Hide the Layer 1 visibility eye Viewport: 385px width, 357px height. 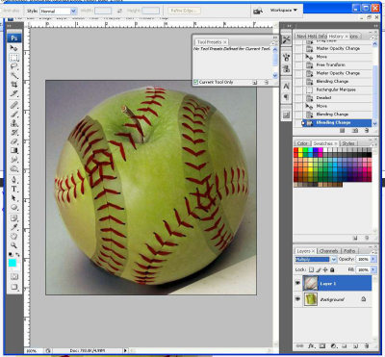tap(298, 283)
